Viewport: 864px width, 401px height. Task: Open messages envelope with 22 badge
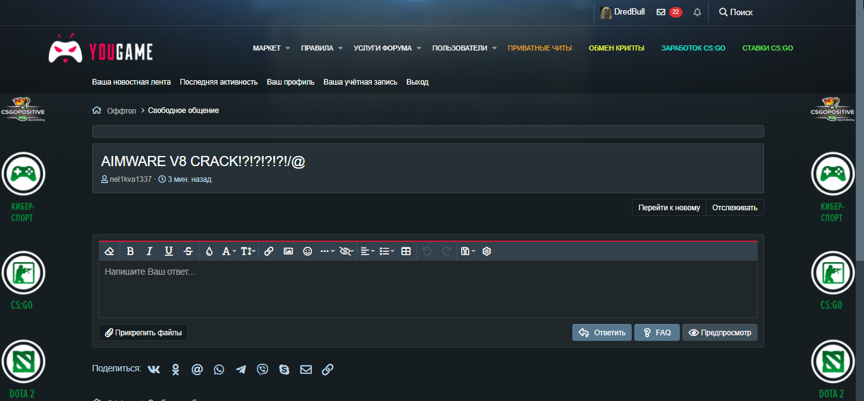point(669,12)
